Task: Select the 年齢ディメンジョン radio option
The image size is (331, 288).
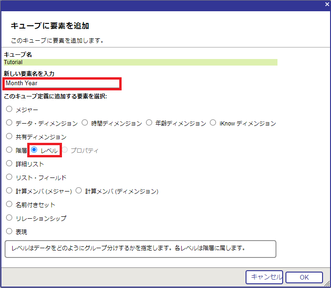Action: pos(149,123)
